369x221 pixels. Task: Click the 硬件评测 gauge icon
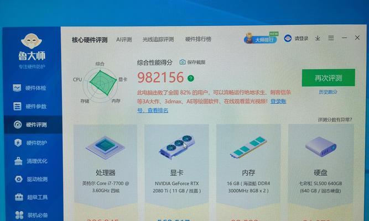pos(18,125)
